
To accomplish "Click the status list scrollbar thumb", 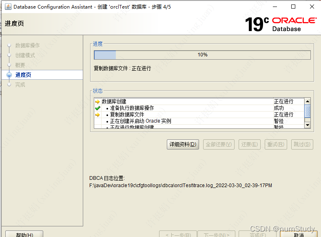I will point(308,111).
